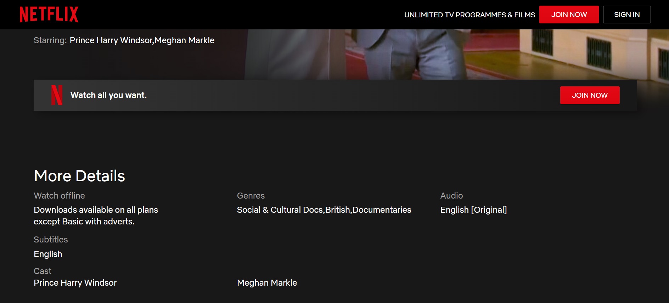Image resolution: width=669 pixels, height=303 pixels.
Task: Select Social & Cultural Docs genre link
Action: (x=280, y=210)
